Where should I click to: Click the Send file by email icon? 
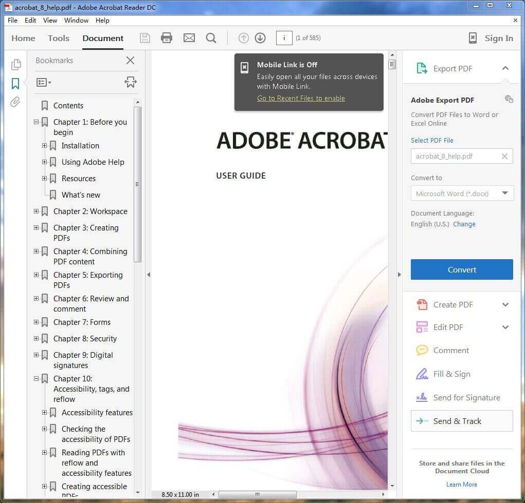189,38
